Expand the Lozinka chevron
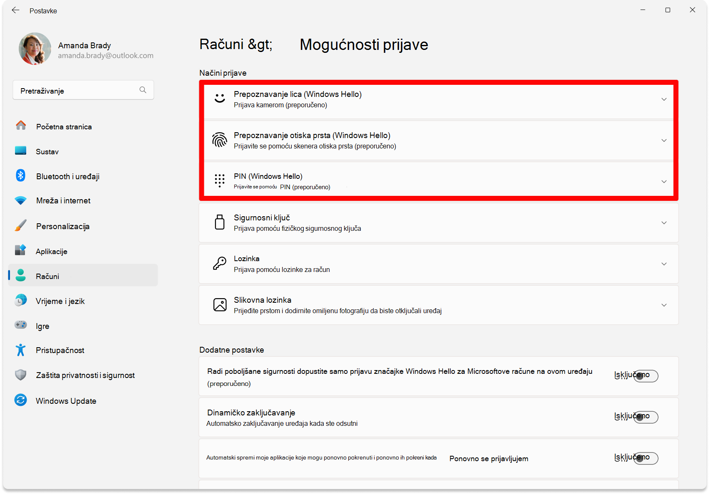 [x=664, y=264]
